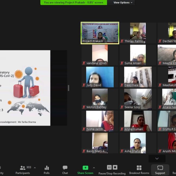
Task: Expand the caret next to Participants
Action: point(35,168)
